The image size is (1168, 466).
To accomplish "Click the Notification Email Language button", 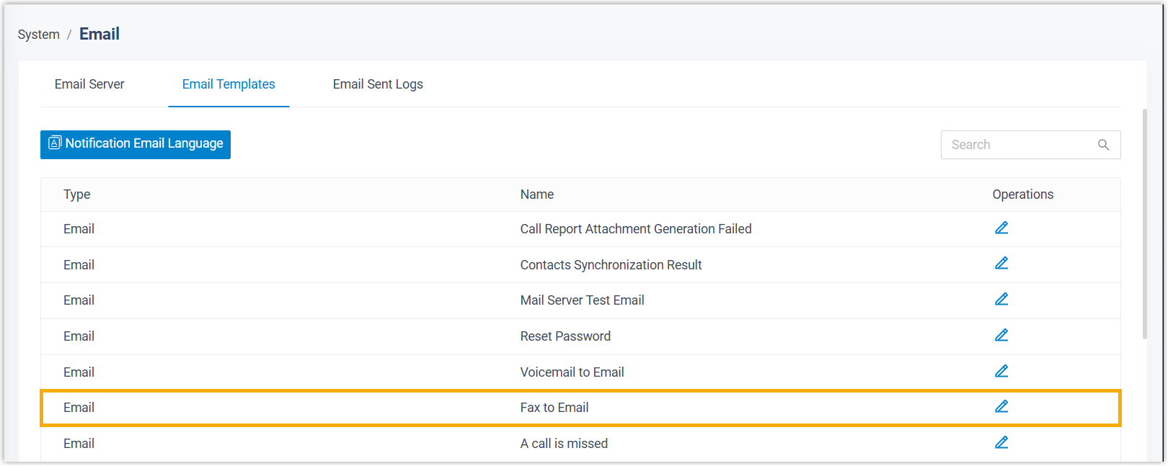I will tap(136, 144).
